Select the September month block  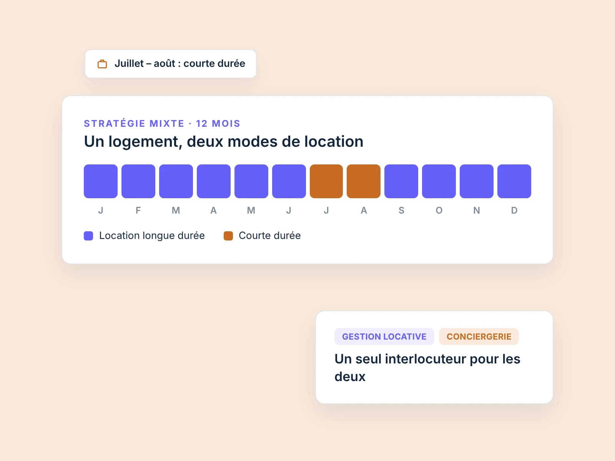(401, 181)
